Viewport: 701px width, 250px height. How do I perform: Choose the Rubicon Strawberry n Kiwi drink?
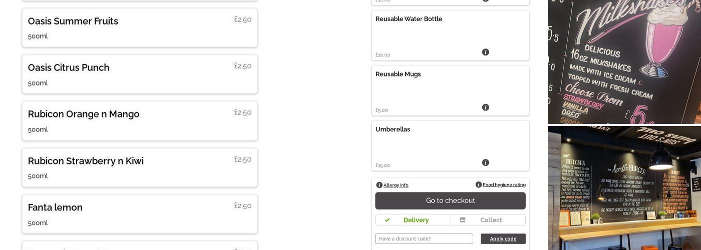pos(140,167)
